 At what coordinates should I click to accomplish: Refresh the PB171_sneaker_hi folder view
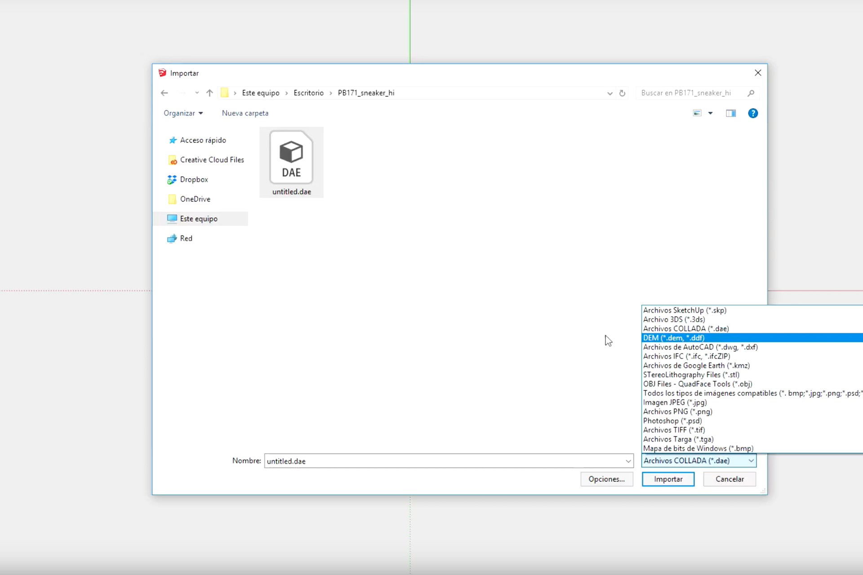(x=622, y=93)
